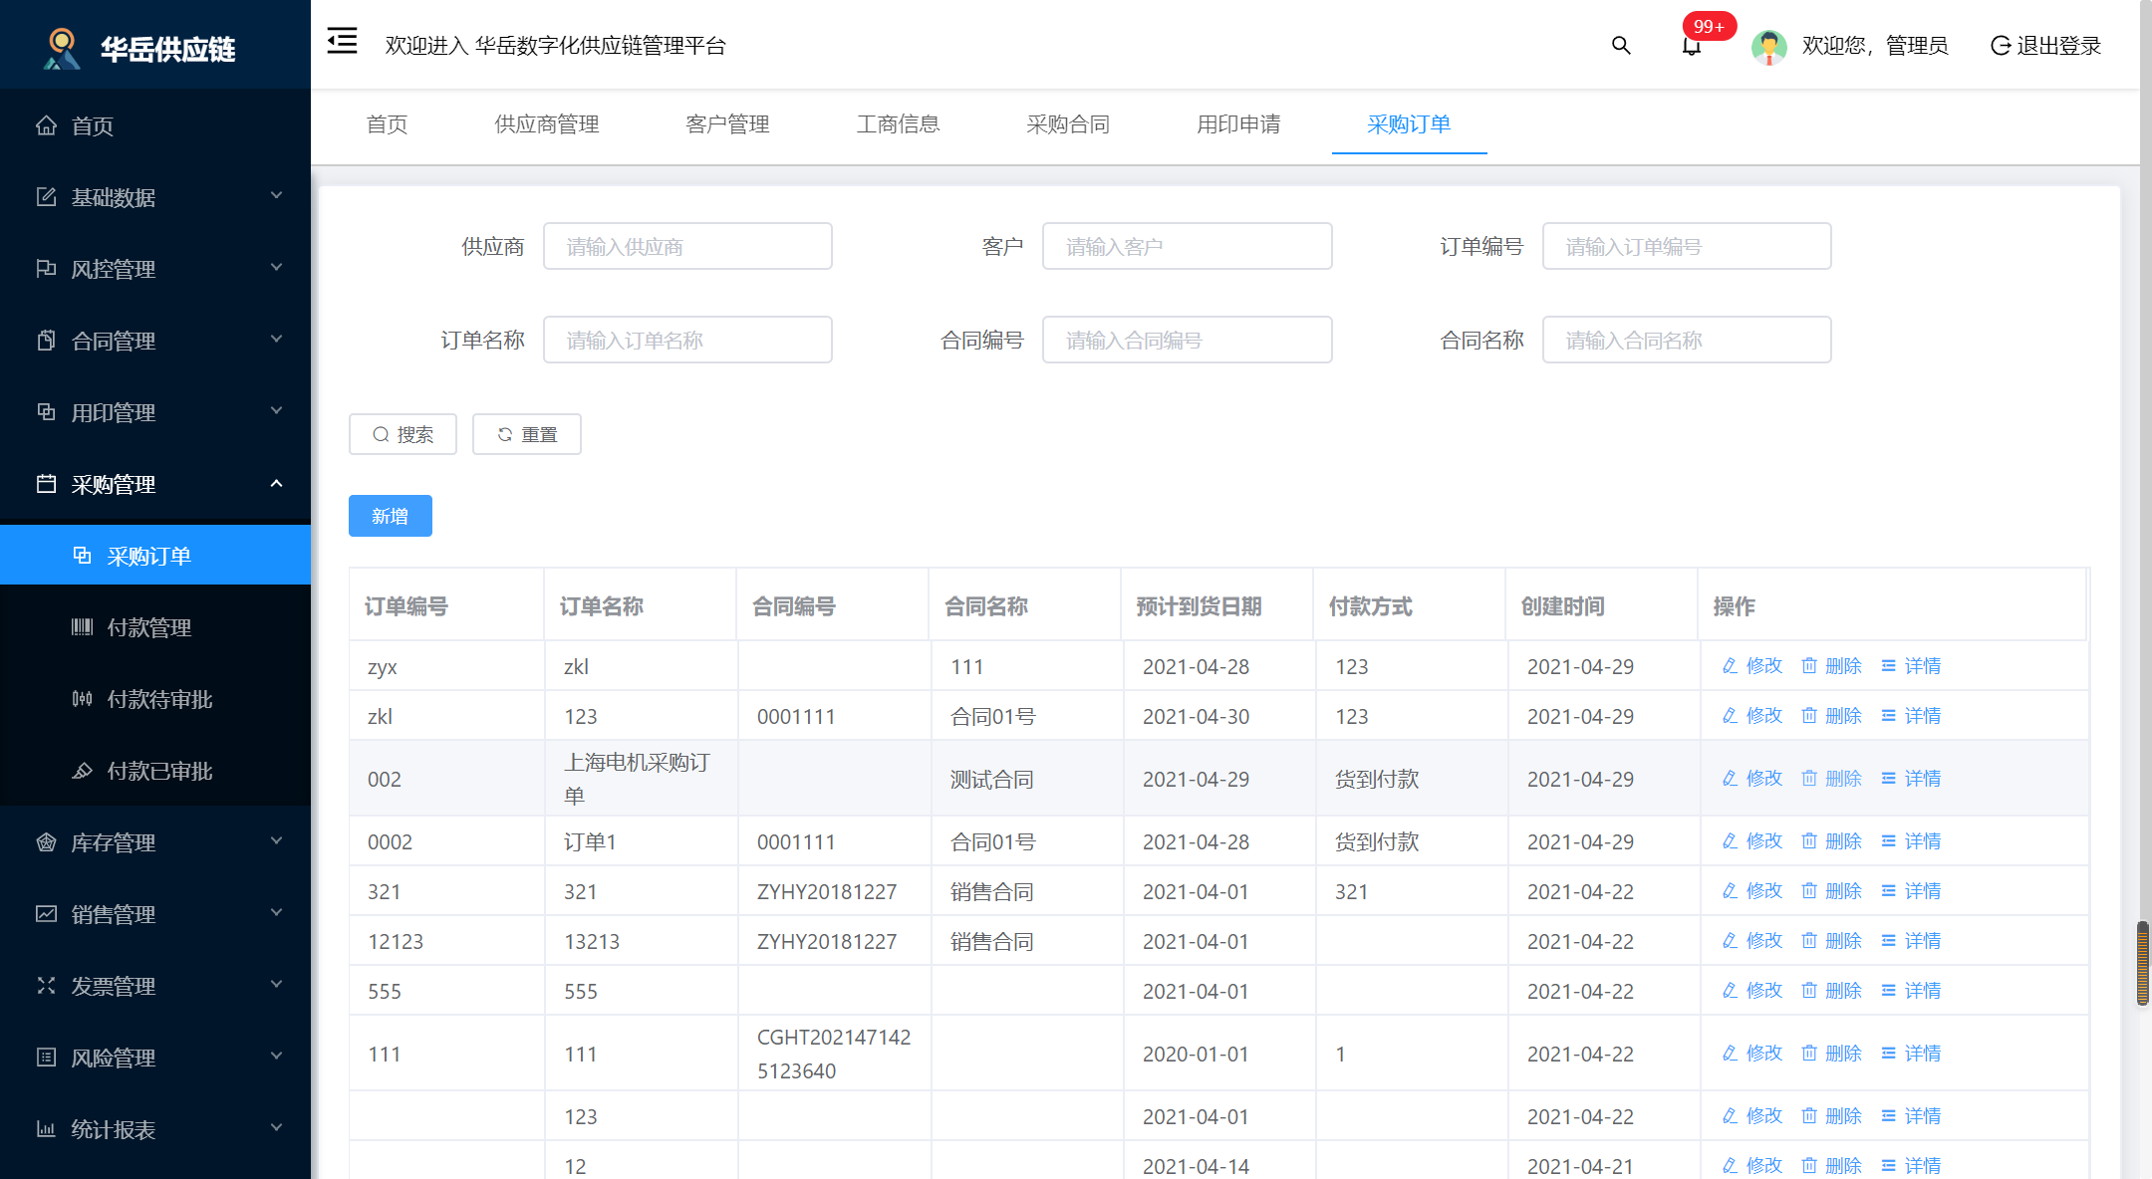
Task: Click the barcode icon for 付款管理
Action: [82, 627]
